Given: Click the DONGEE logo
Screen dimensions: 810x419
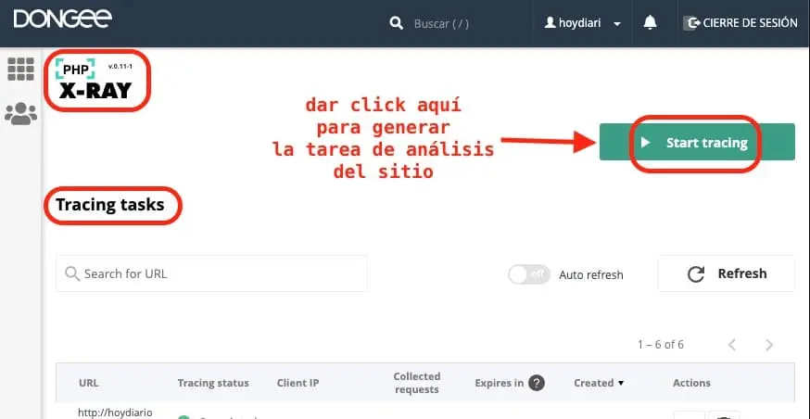Looking at the screenshot, I should 62,19.
